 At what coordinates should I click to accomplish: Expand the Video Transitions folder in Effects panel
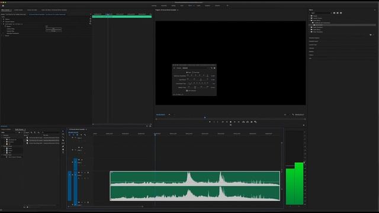tap(309, 32)
